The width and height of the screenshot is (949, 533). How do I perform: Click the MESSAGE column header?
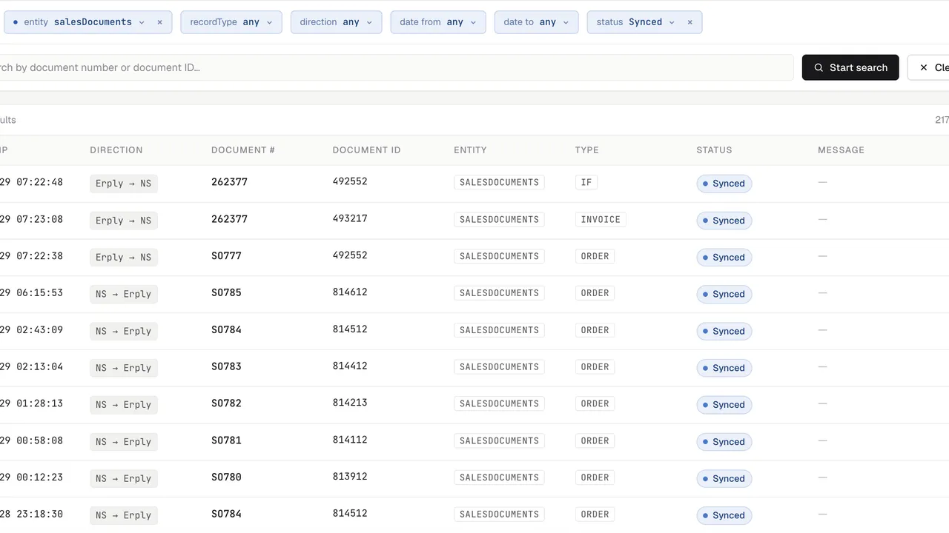click(x=841, y=150)
